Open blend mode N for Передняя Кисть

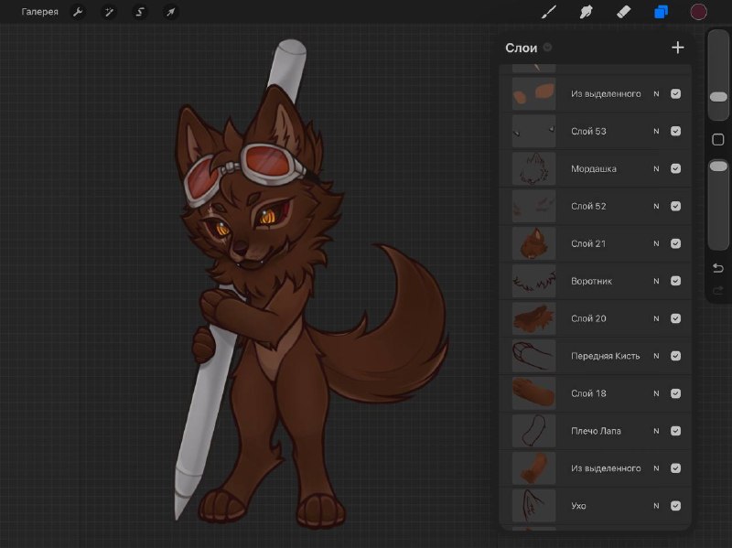click(656, 356)
